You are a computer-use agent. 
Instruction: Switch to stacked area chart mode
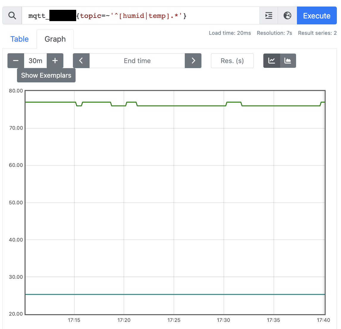point(288,61)
